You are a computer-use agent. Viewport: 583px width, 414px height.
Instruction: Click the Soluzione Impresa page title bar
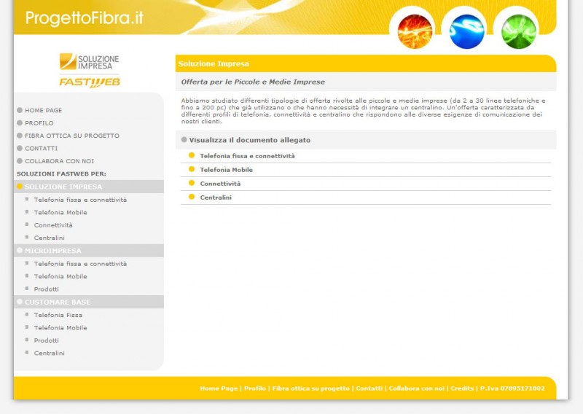(x=366, y=63)
